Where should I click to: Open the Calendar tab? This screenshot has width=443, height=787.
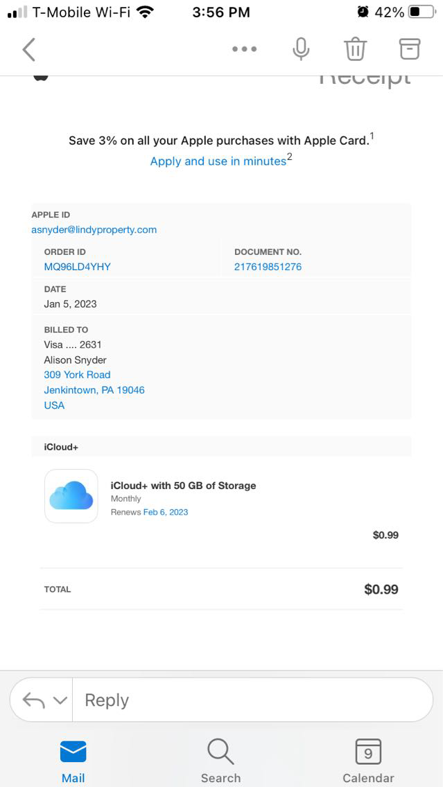(x=368, y=761)
